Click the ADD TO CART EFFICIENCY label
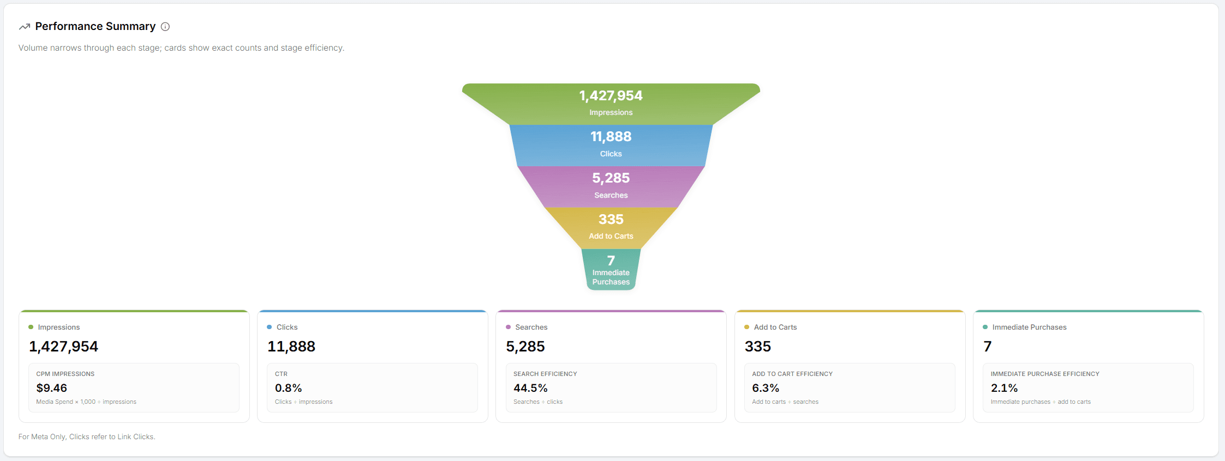The width and height of the screenshot is (1225, 461). click(792, 374)
